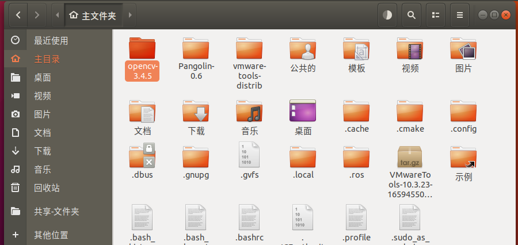Click the camera icon beside 图片 in sidebar
Screen dimensions: 518x245
pos(15,114)
